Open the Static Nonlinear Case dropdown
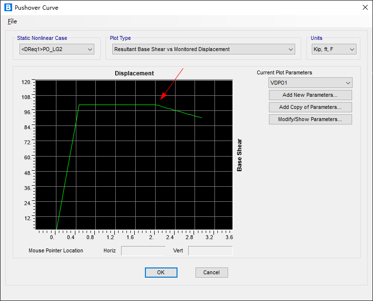 [57, 49]
